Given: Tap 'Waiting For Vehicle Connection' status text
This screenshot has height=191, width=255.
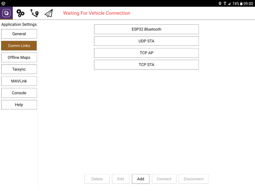Looking at the screenshot, I should pos(97,13).
